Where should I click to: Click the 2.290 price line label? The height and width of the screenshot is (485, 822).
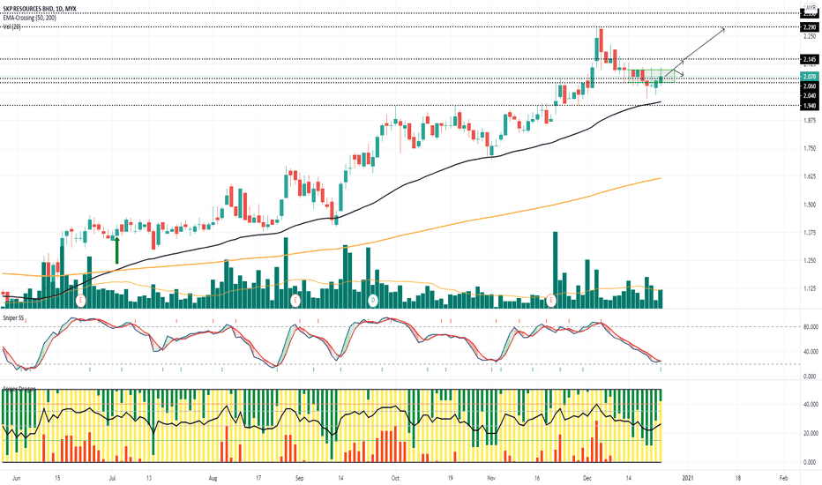pos(810,27)
